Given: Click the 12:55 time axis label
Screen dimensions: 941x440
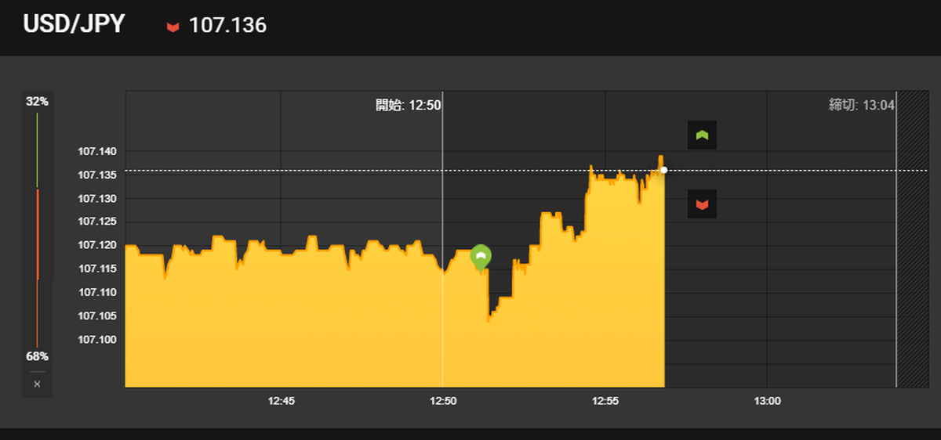Looking at the screenshot, I should coord(605,401).
